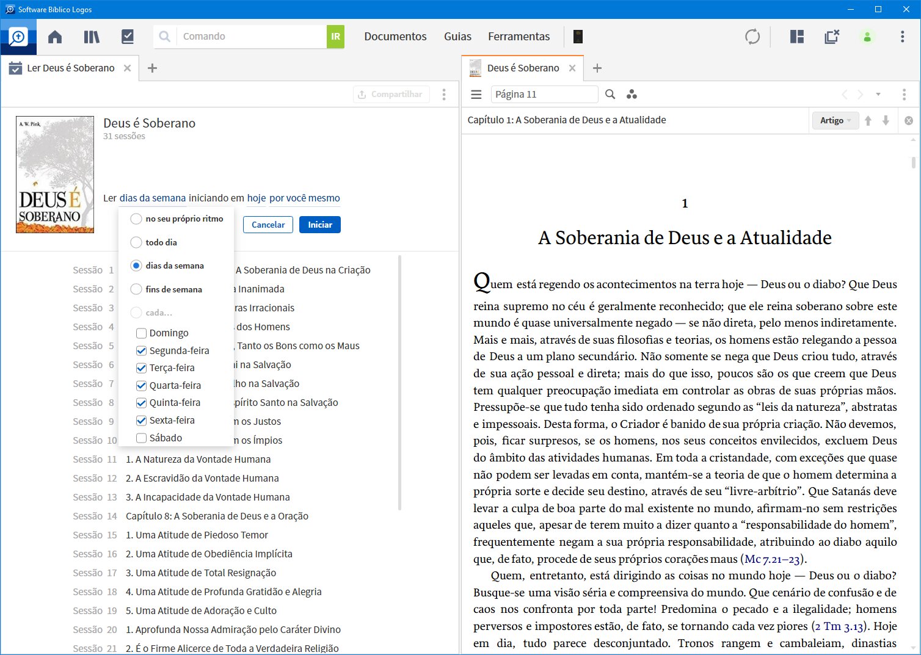Open the Documentos menu
921x655 pixels.
[x=395, y=37]
